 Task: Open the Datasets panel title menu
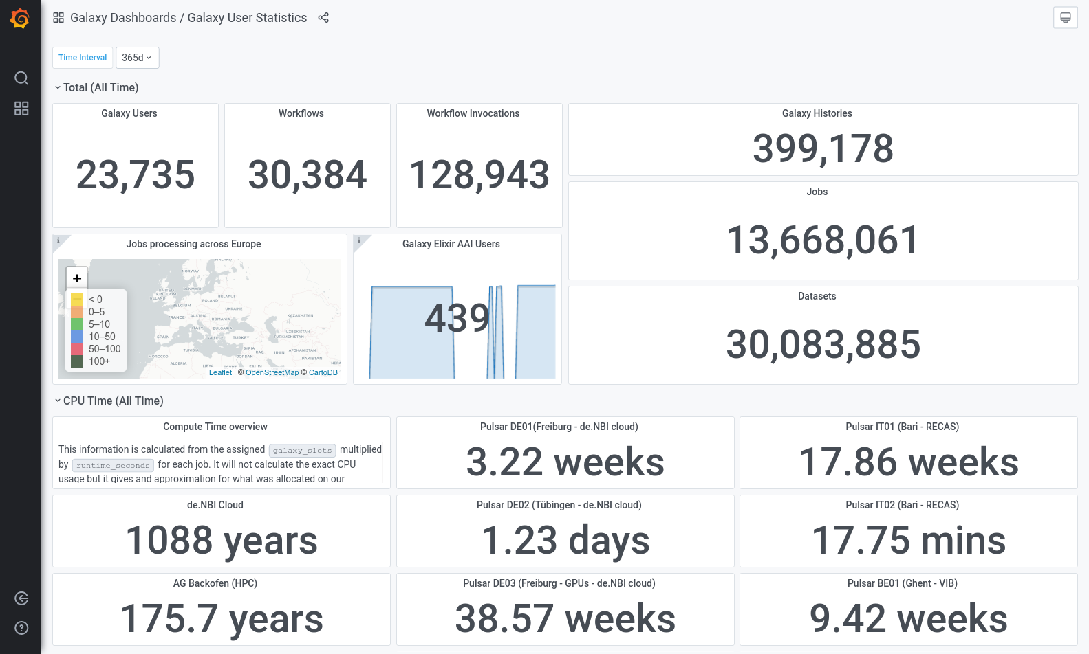[817, 296]
